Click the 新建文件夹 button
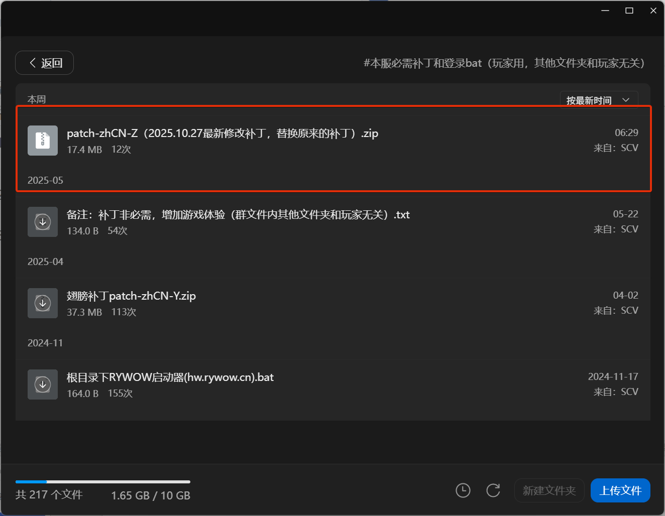665x516 pixels. pyautogui.click(x=549, y=490)
